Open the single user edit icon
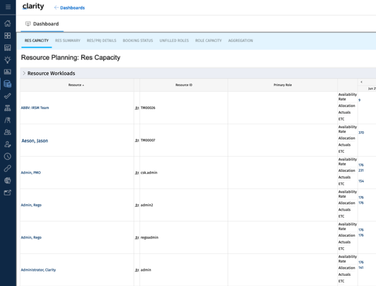Image resolution: width=376 pixels, height=286 pixels. click(x=8, y=144)
